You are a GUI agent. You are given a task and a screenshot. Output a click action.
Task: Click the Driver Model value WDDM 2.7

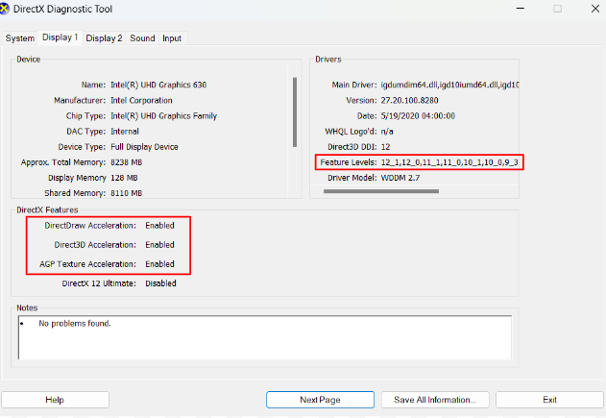(x=400, y=178)
